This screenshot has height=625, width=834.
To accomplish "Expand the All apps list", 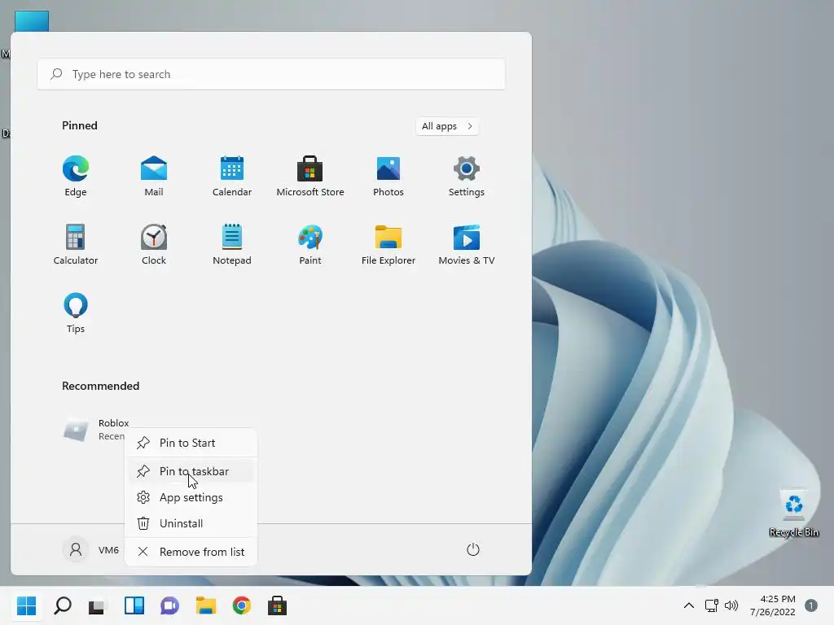I will (447, 126).
